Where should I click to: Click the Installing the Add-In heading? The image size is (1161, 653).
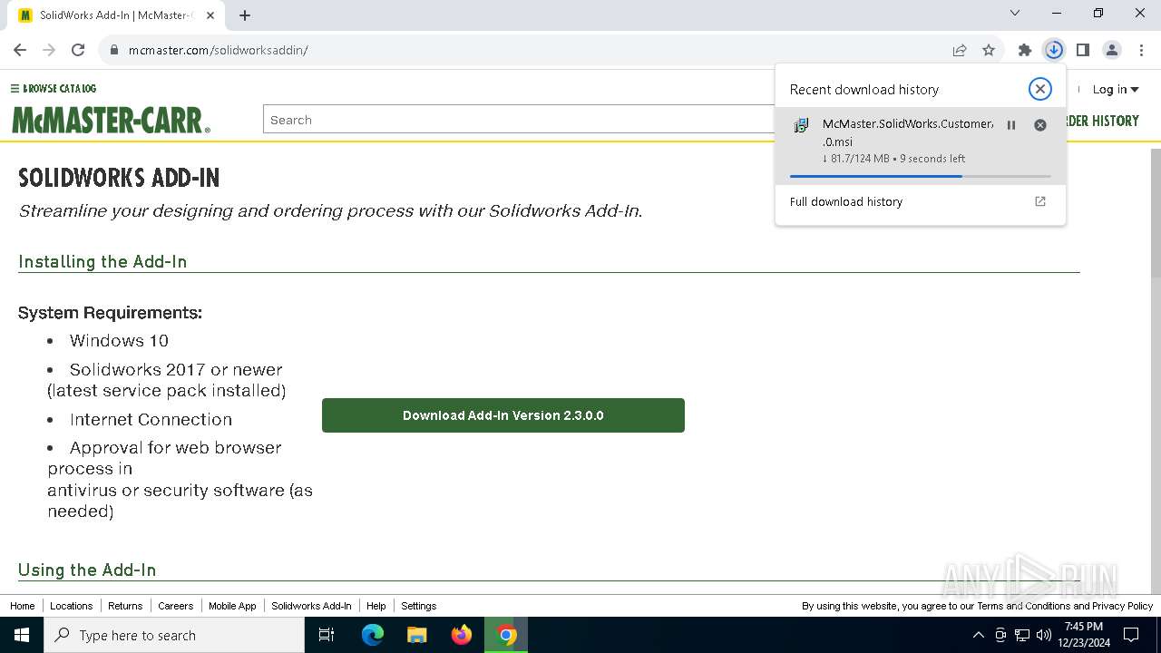click(x=102, y=261)
